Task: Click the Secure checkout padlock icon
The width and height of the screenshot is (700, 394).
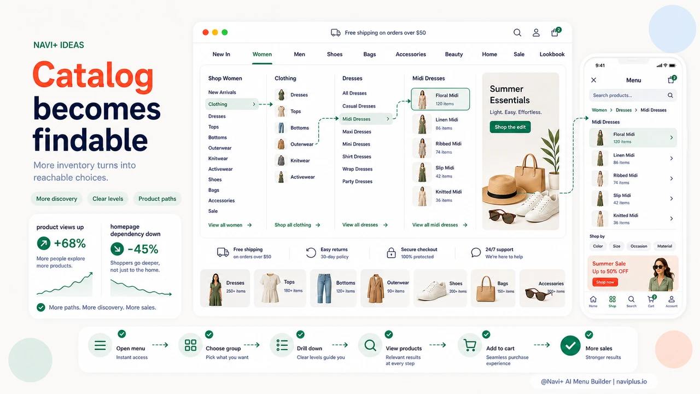Action: tap(391, 253)
